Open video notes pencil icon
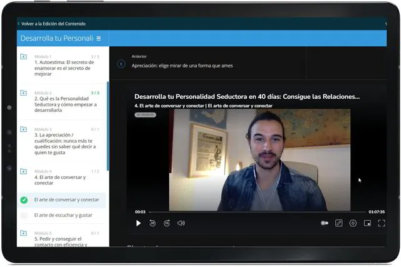 pos(339,223)
